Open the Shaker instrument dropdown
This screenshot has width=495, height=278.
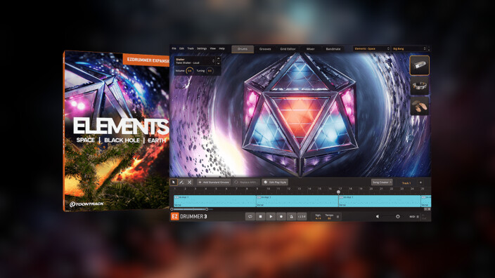point(195,61)
